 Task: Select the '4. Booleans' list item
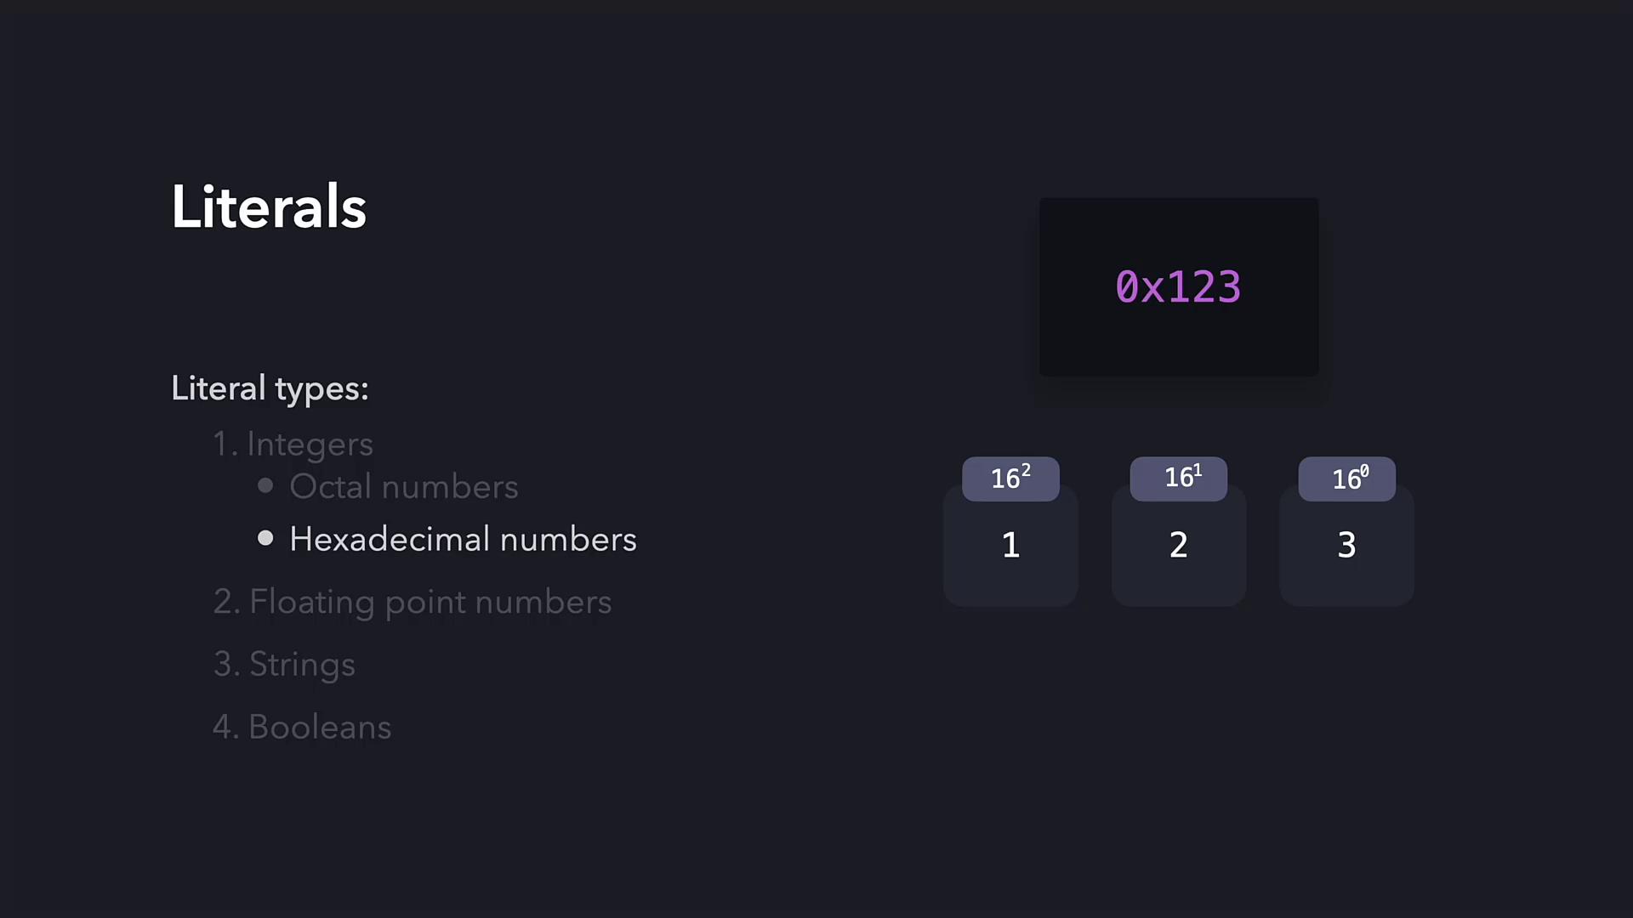click(302, 727)
